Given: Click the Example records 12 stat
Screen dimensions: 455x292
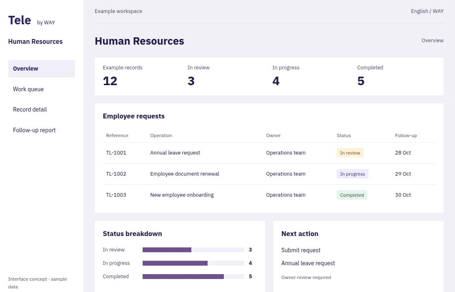Looking at the screenshot, I should click(122, 76).
